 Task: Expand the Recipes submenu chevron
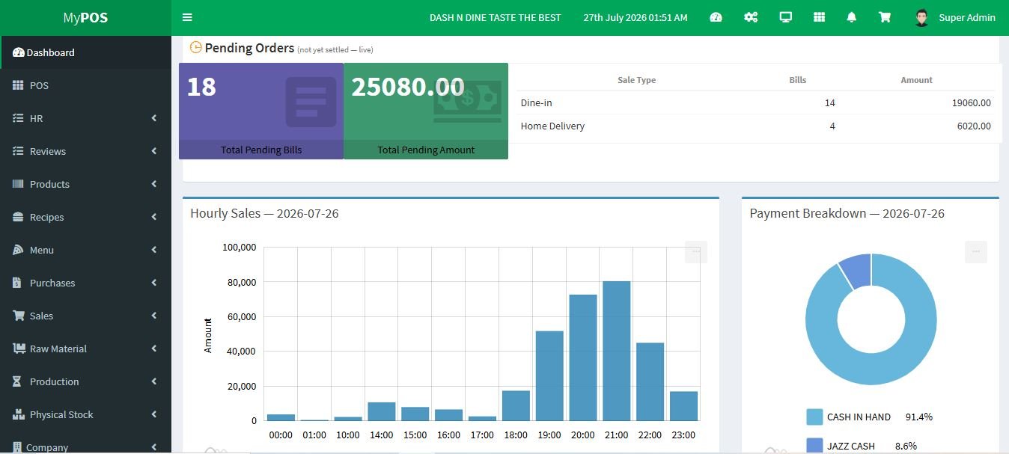[x=154, y=217]
